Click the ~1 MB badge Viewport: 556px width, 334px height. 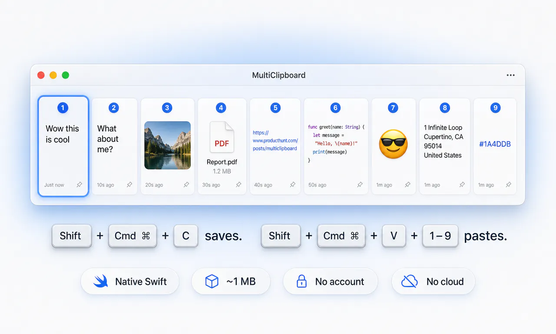231,281
